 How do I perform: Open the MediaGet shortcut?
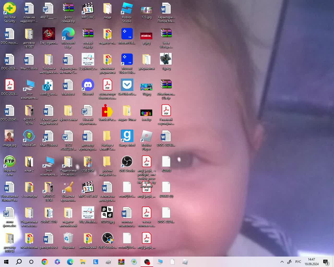tap(29, 138)
